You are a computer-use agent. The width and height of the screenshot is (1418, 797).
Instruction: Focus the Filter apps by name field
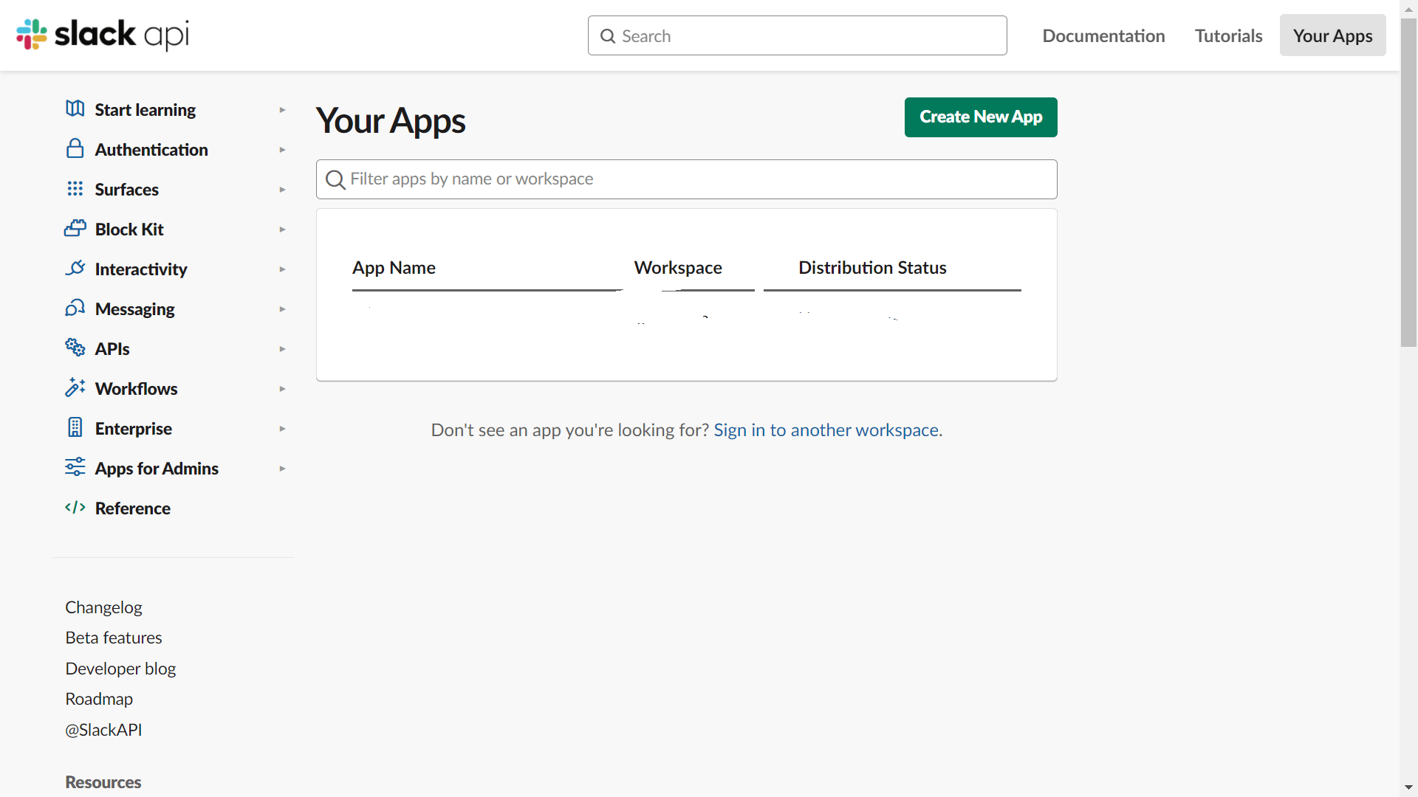point(686,179)
